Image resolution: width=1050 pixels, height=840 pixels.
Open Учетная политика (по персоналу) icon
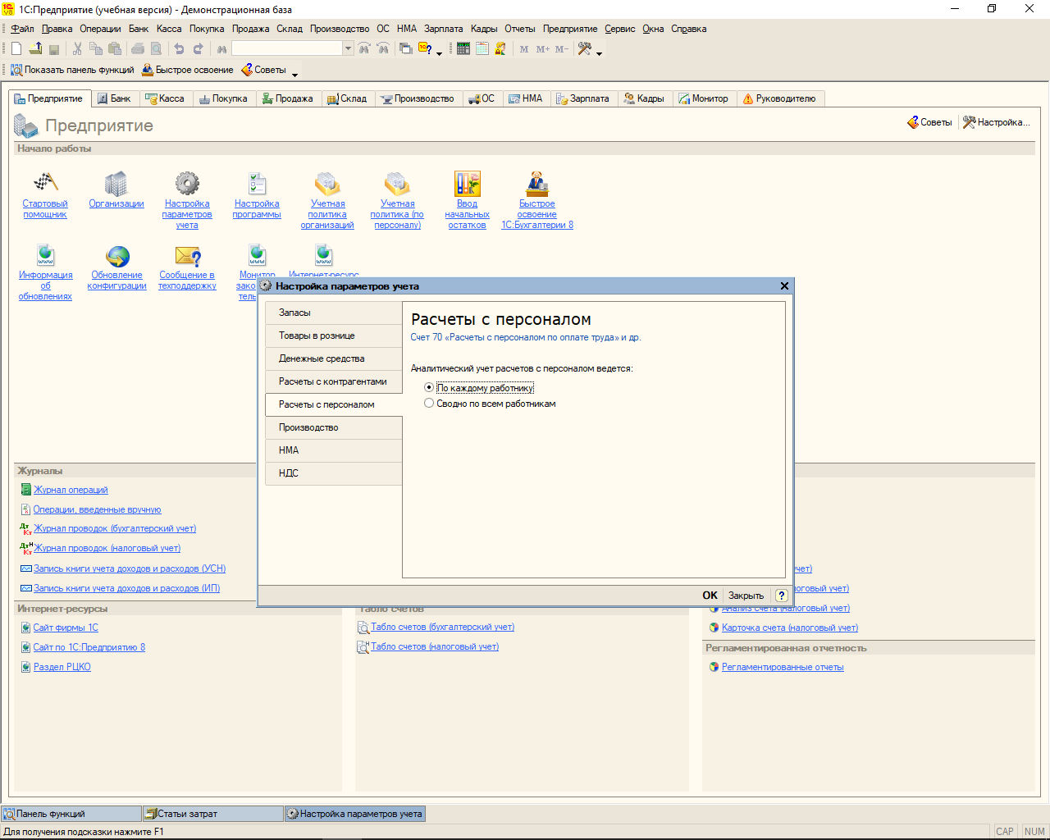397,183
